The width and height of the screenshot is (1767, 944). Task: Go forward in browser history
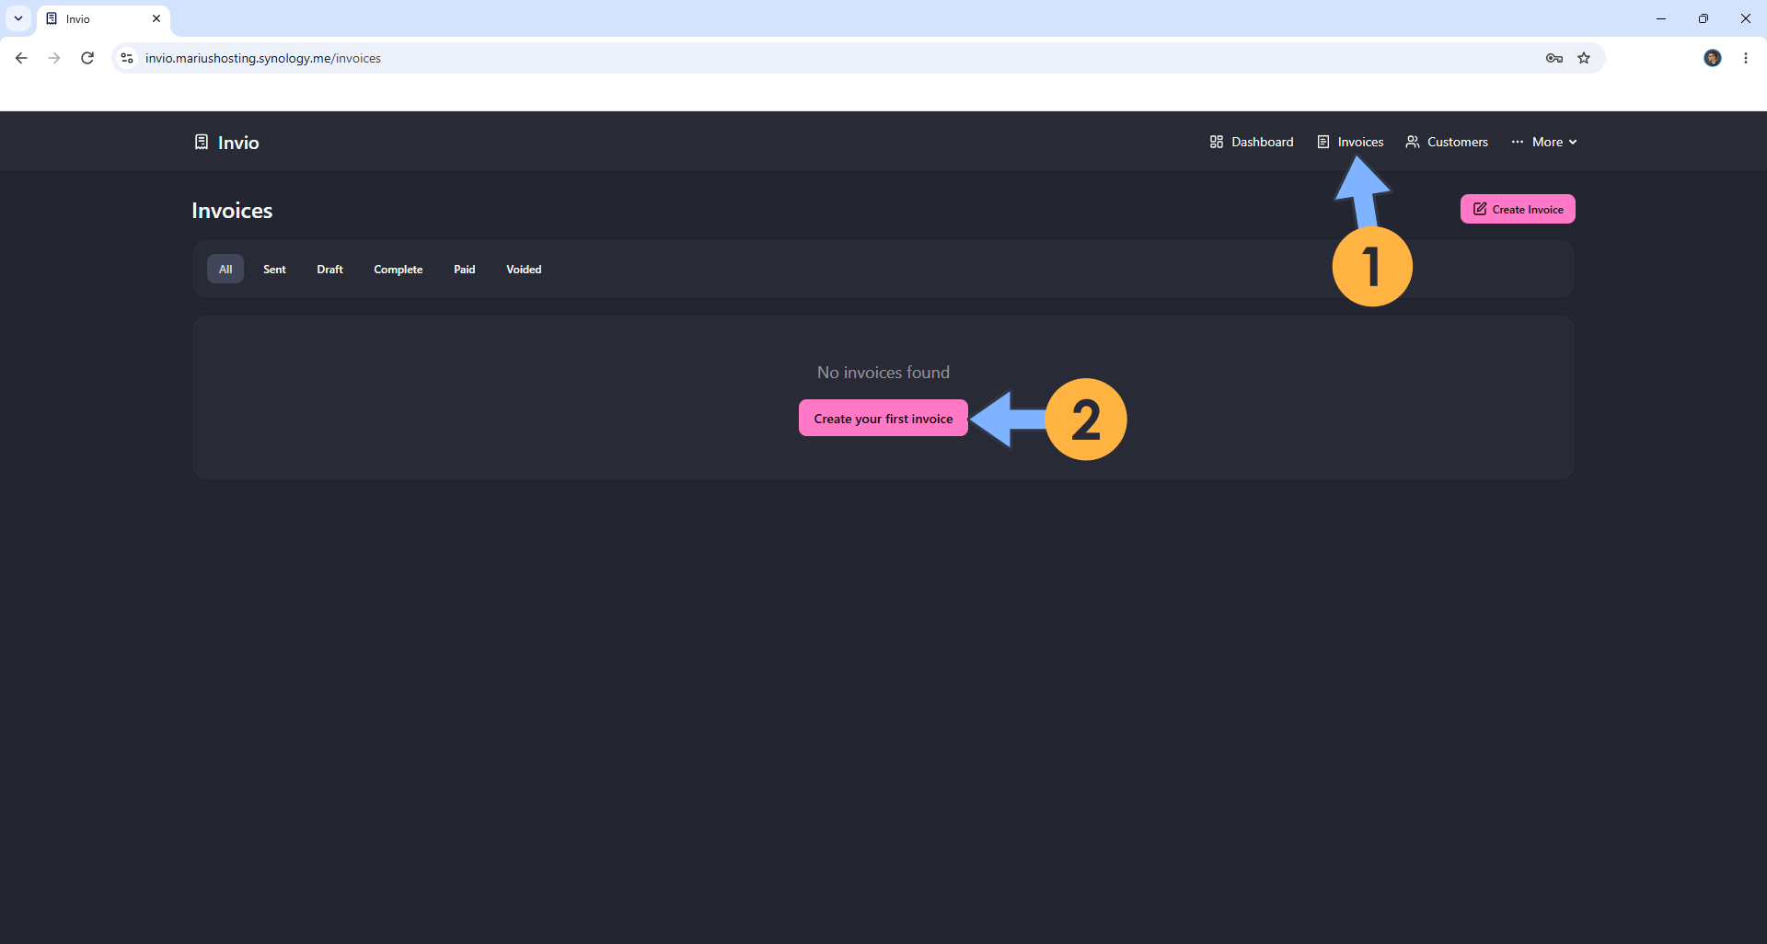(x=54, y=58)
